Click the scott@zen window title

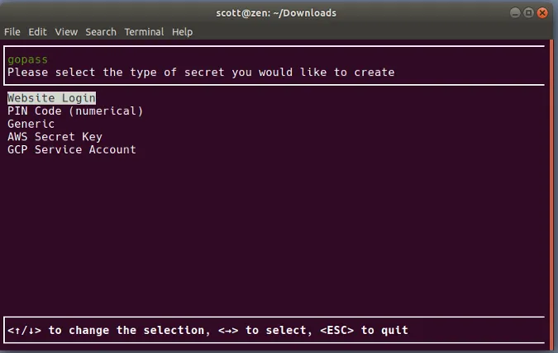click(x=276, y=13)
